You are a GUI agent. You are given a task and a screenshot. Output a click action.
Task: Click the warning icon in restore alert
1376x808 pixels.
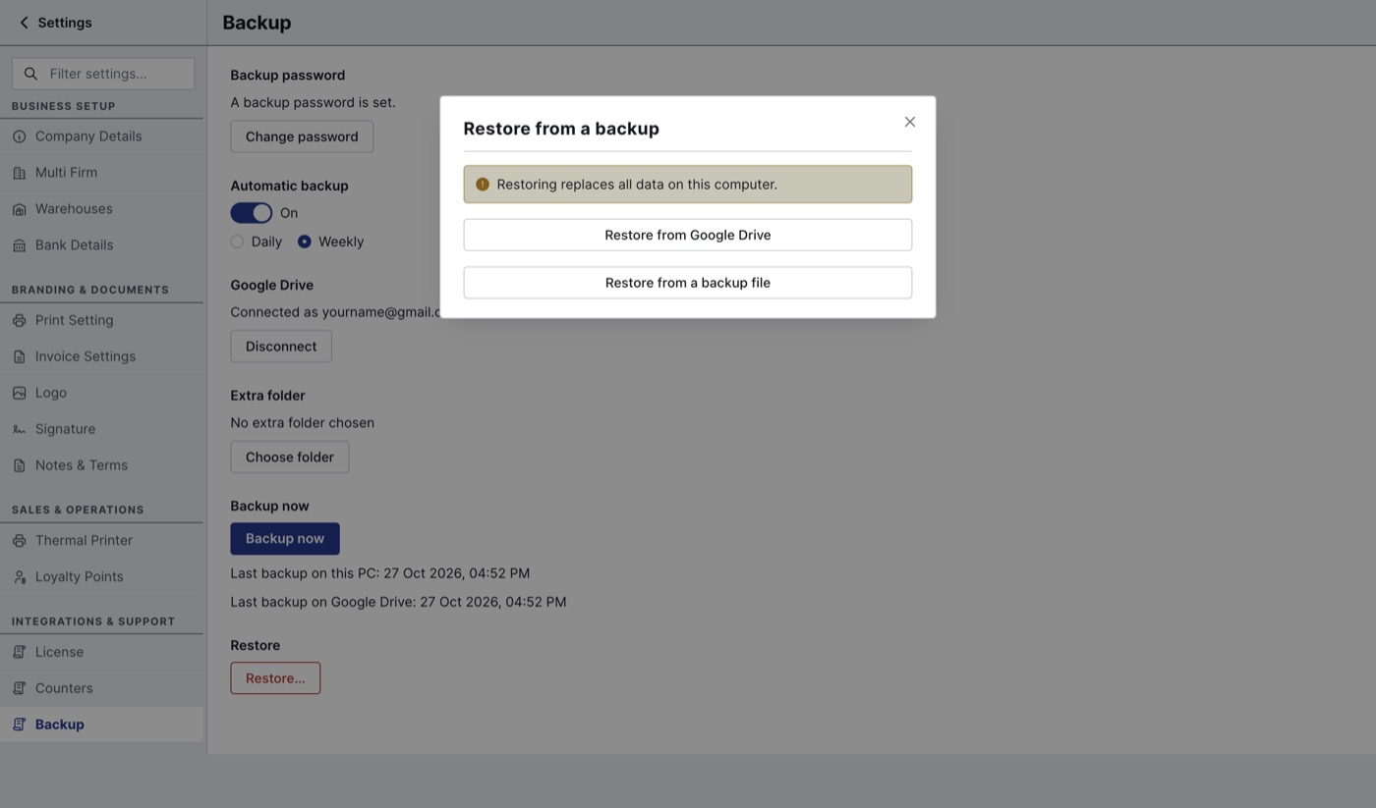(483, 185)
